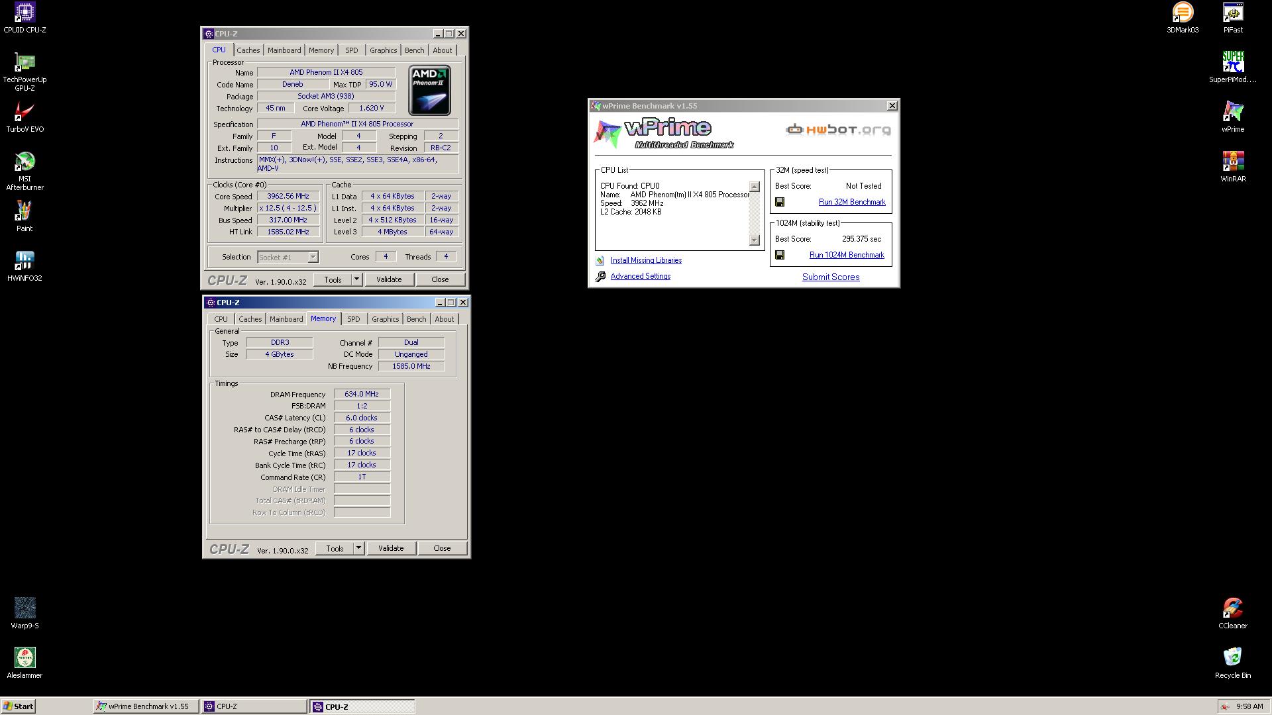Click Tools button in top CPU-Z
This screenshot has width=1272, height=715.
[x=333, y=279]
